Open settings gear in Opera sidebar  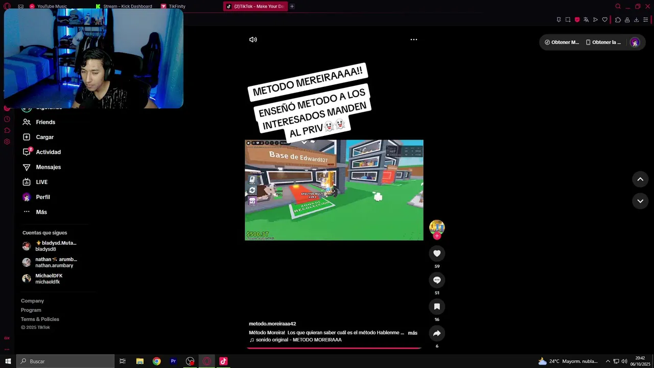tap(7, 142)
